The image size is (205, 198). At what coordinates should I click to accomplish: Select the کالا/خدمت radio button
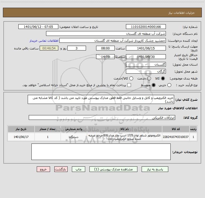click(x=131, y=78)
